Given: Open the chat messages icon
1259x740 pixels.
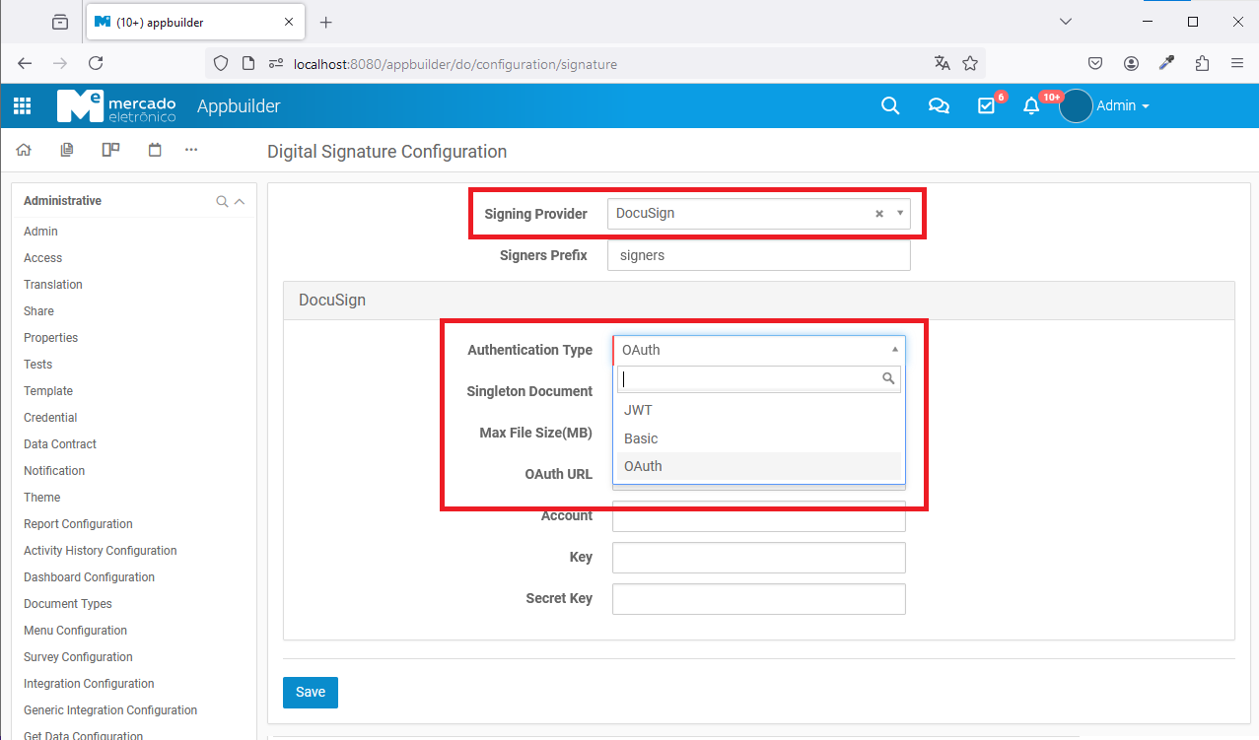Looking at the screenshot, I should [939, 106].
